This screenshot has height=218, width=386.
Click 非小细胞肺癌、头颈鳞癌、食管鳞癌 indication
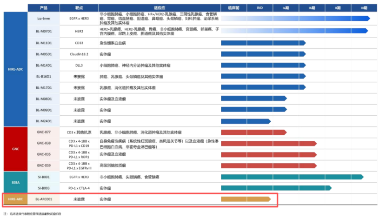pos(129,177)
